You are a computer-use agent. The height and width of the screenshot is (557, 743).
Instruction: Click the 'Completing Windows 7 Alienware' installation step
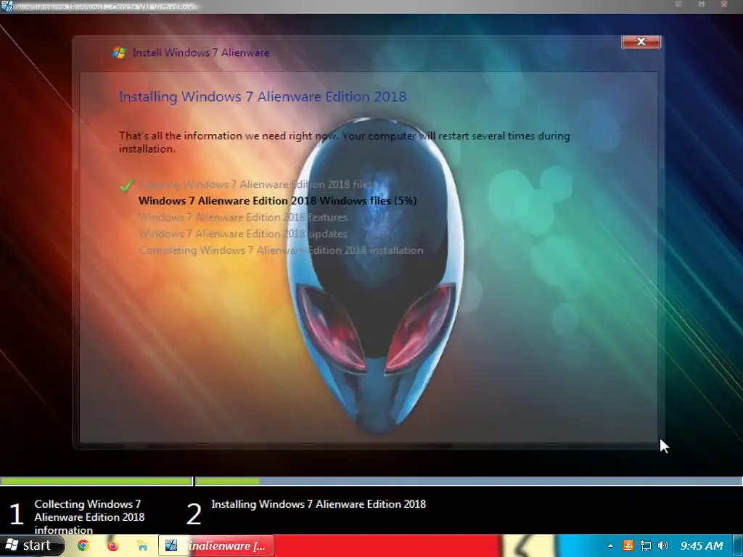[281, 250]
